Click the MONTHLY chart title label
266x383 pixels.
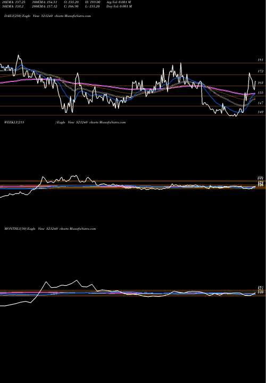tap(50, 229)
